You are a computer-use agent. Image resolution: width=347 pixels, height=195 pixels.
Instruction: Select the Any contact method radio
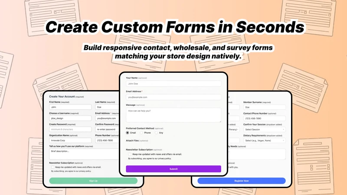pos(156,133)
